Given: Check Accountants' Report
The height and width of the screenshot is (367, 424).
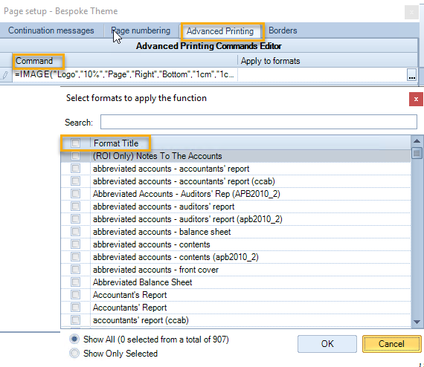Looking at the screenshot, I should point(75,308).
